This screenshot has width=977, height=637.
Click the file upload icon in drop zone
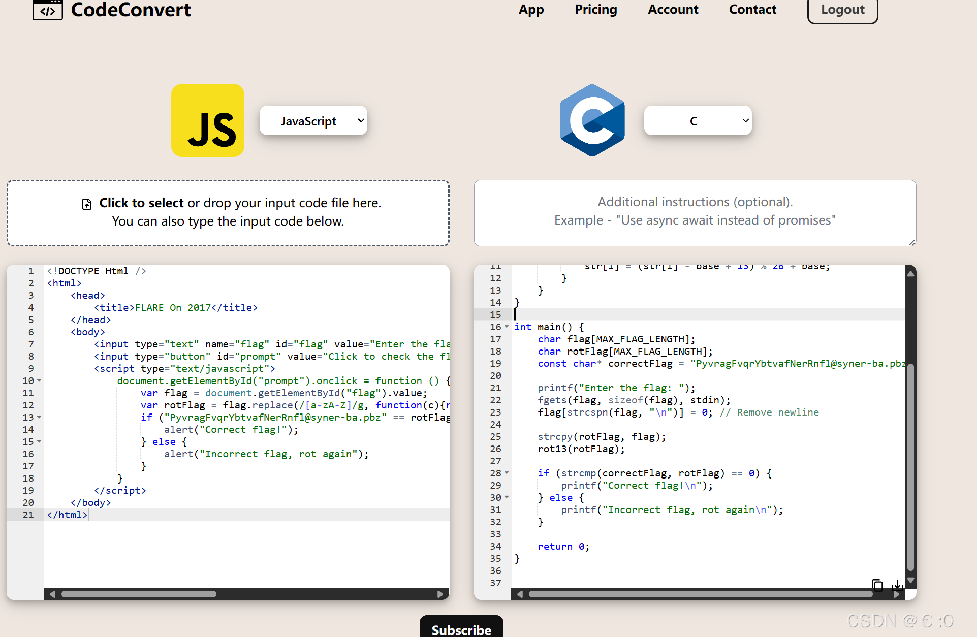[87, 204]
